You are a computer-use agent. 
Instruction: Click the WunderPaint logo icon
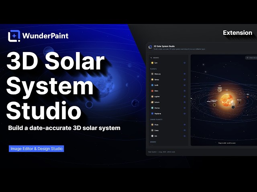(14, 36)
